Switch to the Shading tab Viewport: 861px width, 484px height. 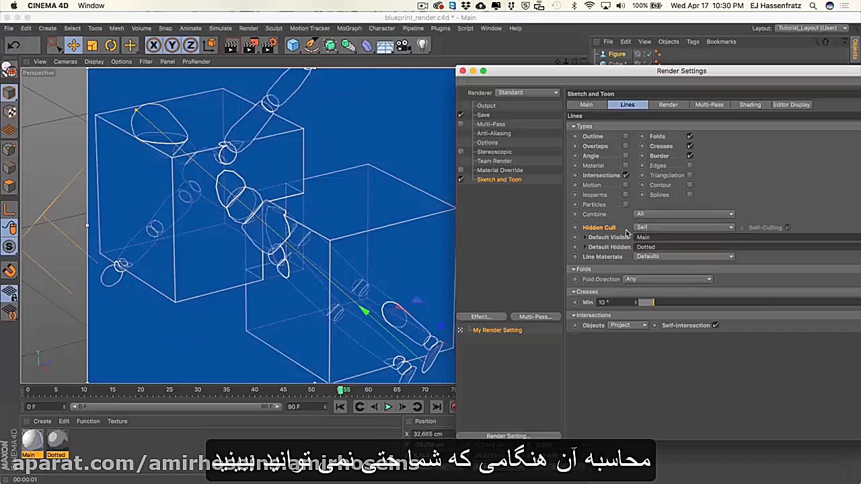[749, 104]
